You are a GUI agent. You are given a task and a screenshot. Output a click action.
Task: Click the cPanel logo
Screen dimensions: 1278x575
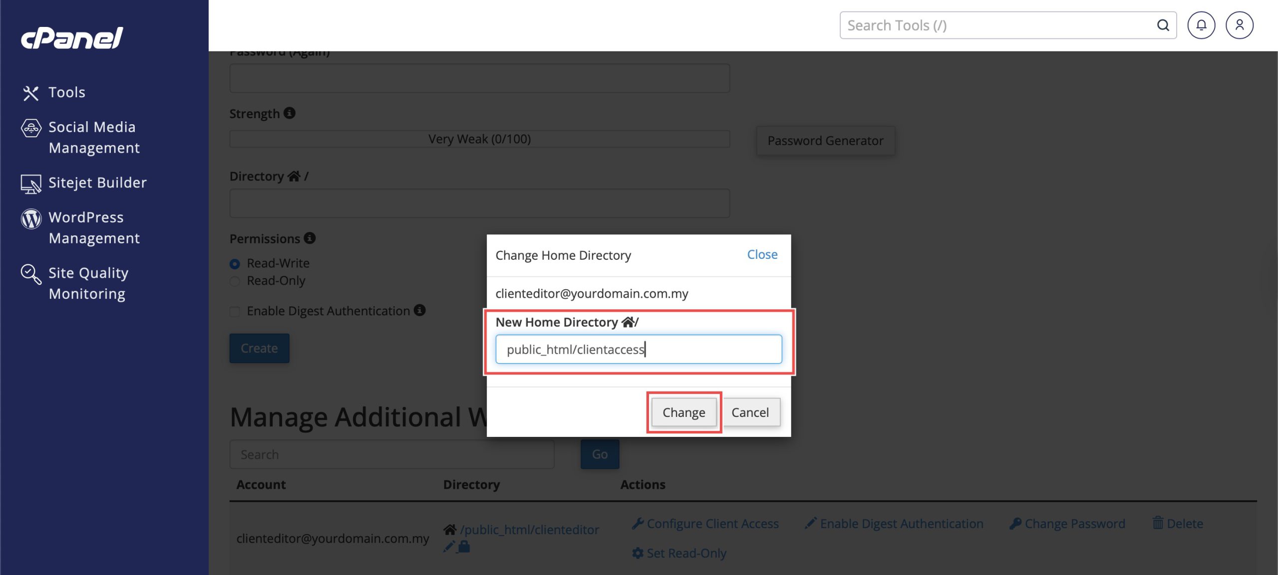pos(72,38)
